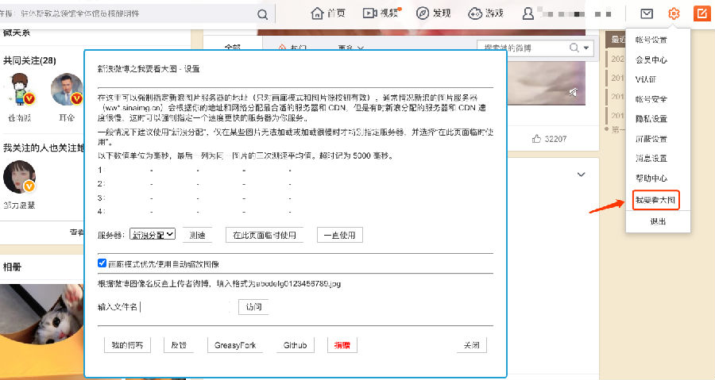Click the orange settings gear icon
Image resolution: width=715 pixels, height=380 pixels.
click(x=674, y=13)
